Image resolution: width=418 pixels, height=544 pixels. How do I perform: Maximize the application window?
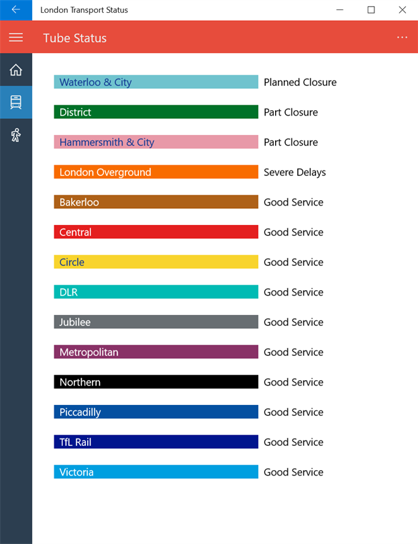tap(371, 10)
